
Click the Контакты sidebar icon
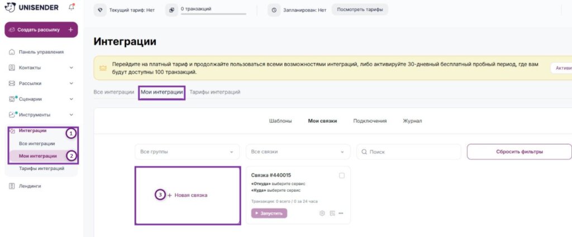click(12, 67)
